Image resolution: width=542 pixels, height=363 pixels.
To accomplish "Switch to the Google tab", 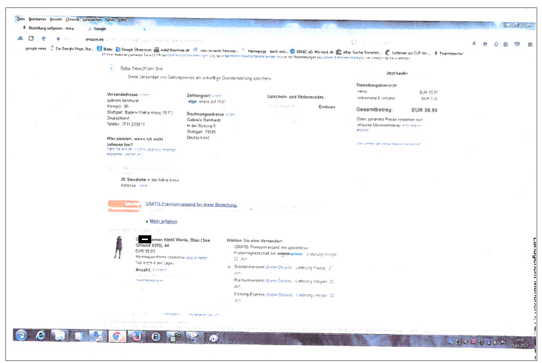I will coord(100,29).
